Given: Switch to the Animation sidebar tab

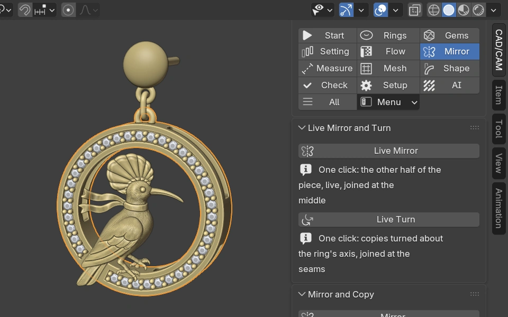Looking at the screenshot, I should tap(499, 208).
